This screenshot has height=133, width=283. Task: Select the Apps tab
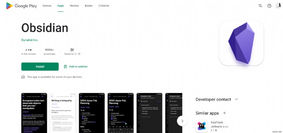pos(60,6)
